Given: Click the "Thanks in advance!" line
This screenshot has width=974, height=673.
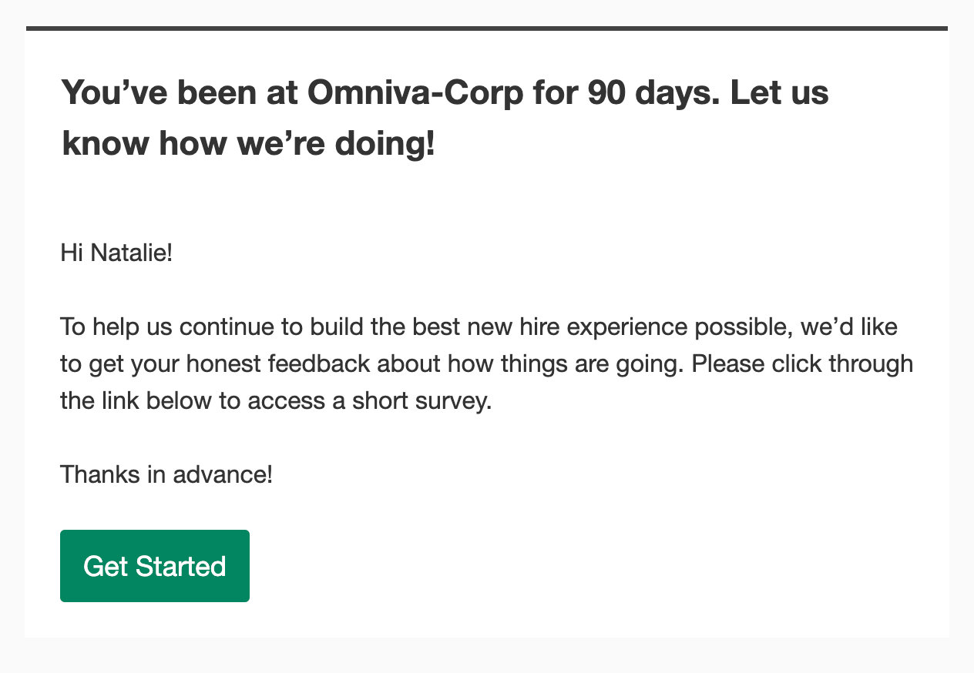Looking at the screenshot, I should [166, 475].
